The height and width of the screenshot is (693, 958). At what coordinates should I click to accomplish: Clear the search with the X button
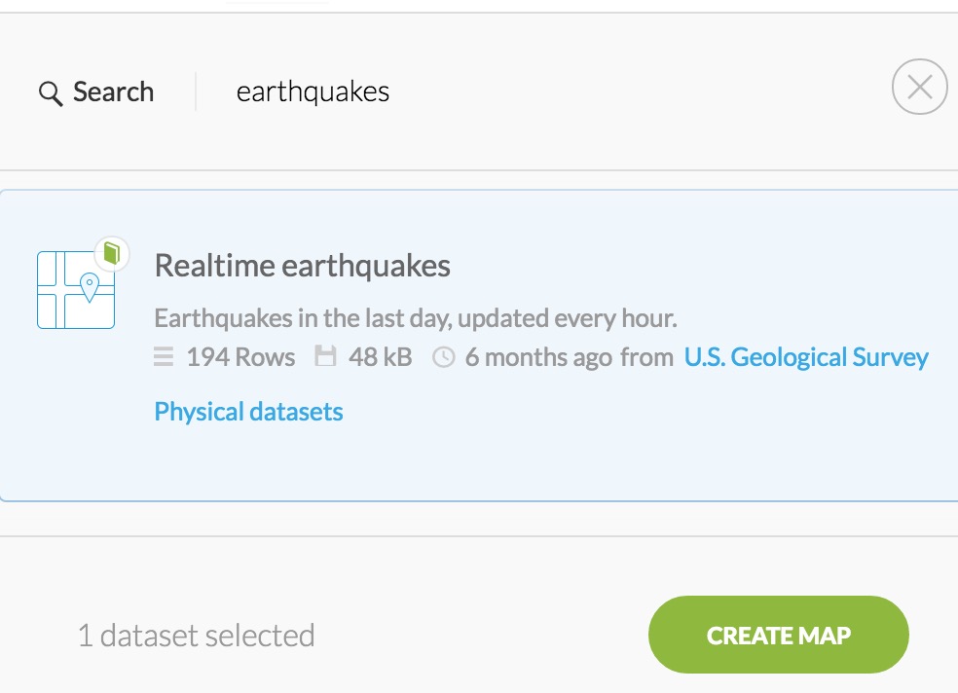pyautogui.click(x=919, y=88)
